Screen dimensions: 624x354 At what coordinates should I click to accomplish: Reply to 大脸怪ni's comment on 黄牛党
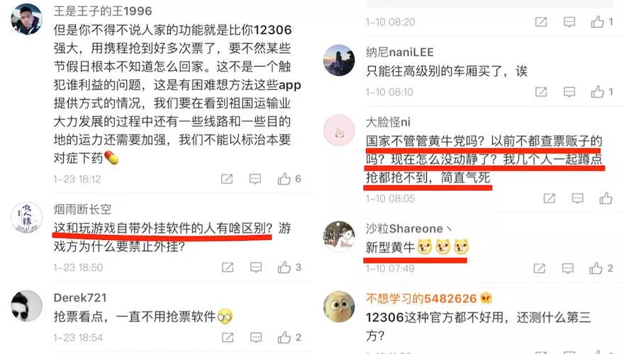(577, 198)
